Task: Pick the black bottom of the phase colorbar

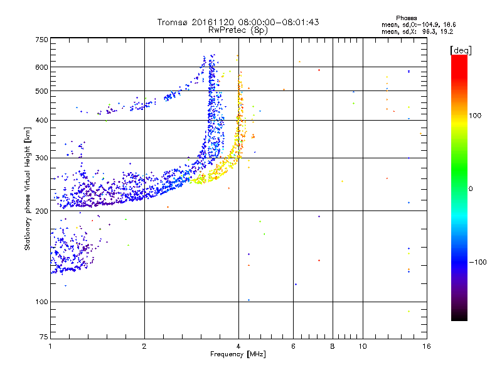Action: [x=459, y=317]
